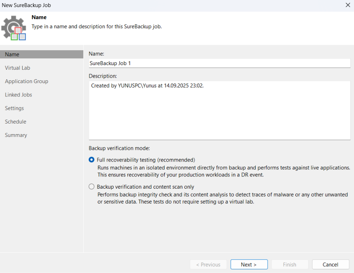Viewport: 354px width, 273px height.
Task: Click the greyed-out Previous button
Action: (208, 264)
